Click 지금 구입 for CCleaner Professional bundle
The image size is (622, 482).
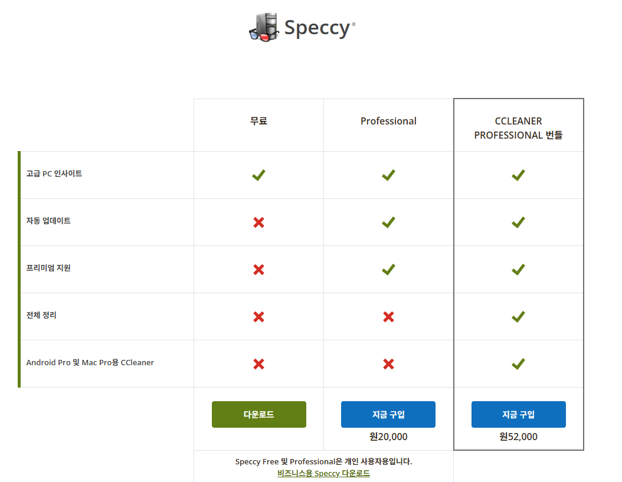[x=519, y=414]
